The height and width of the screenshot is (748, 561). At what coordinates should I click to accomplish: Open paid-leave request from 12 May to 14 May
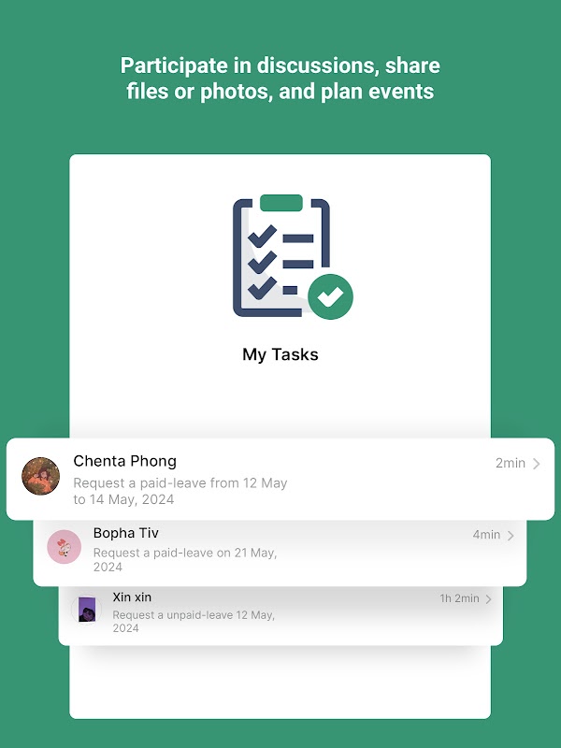pos(180,492)
